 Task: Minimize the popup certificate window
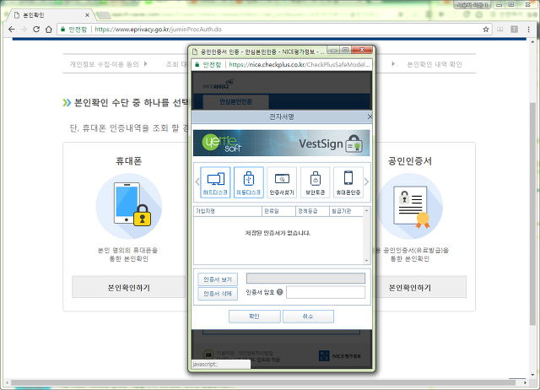point(332,51)
